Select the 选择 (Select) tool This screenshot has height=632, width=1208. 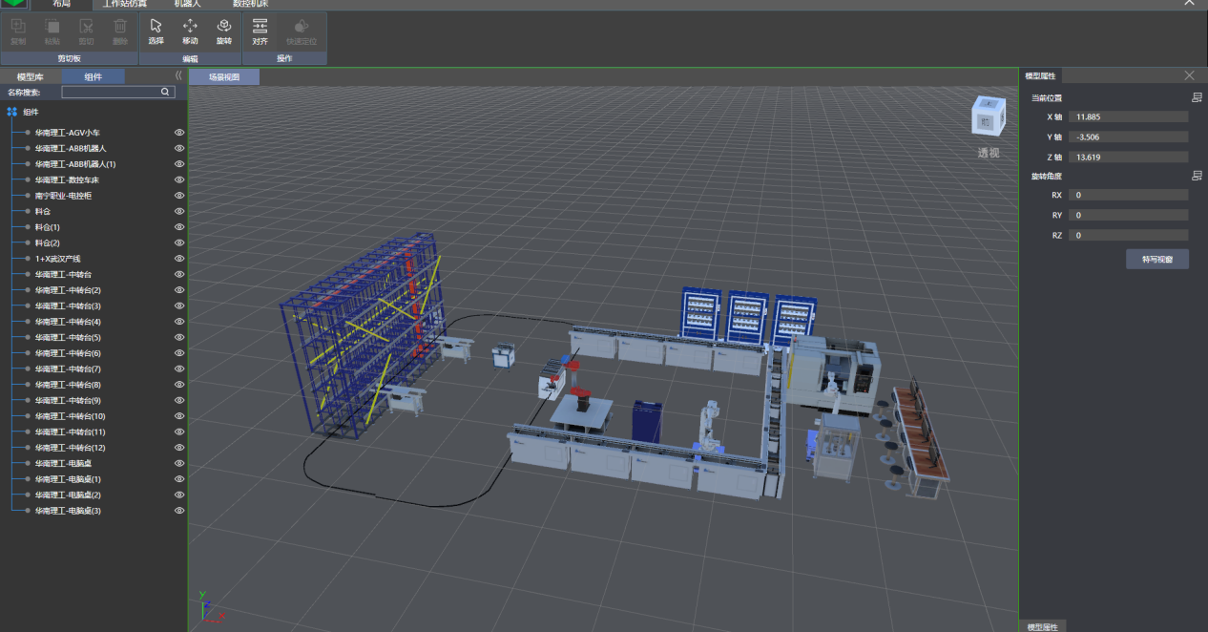pyautogui.click(x=156, y=31)
